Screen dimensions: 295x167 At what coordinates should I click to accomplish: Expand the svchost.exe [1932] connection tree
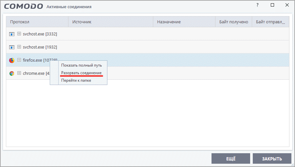click(19, 47)
